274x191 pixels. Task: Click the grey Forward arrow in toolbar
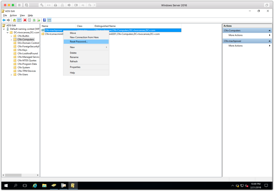8,20
